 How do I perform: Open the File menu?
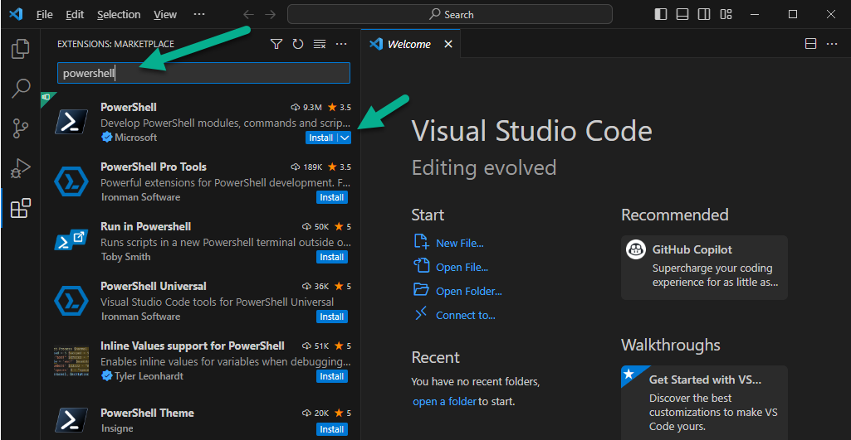[x=45, y=15]
